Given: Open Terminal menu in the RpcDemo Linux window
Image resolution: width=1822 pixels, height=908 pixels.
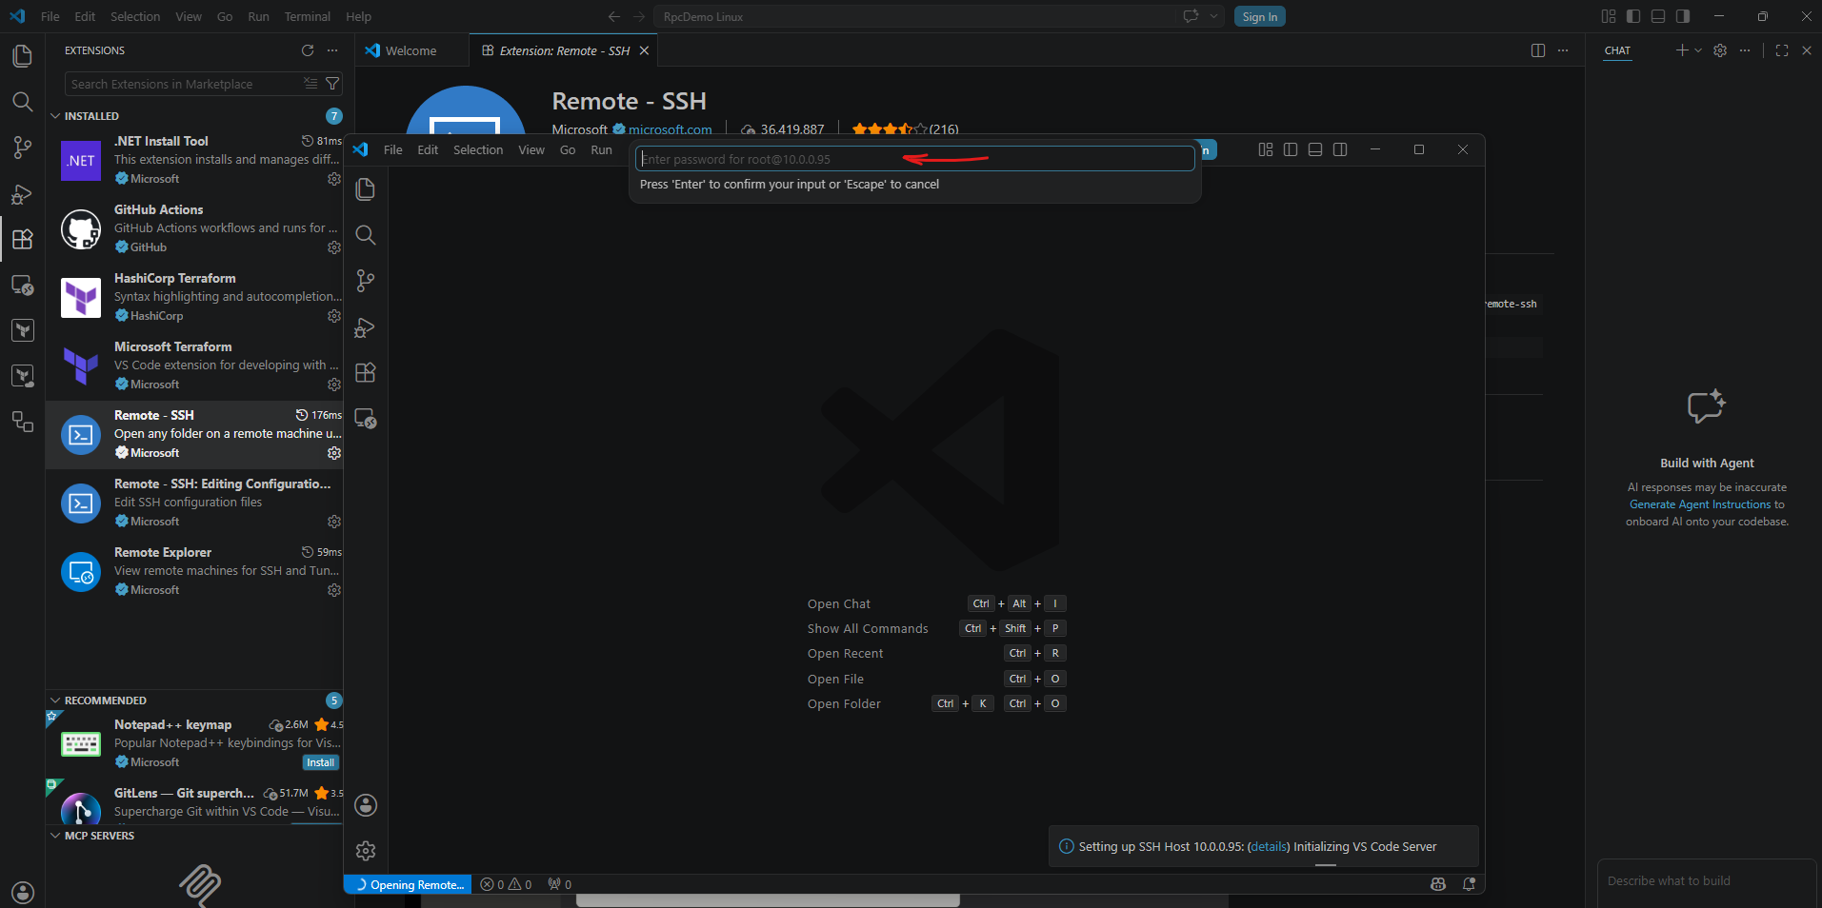Looking at the screenshot, I should (307, 16).
